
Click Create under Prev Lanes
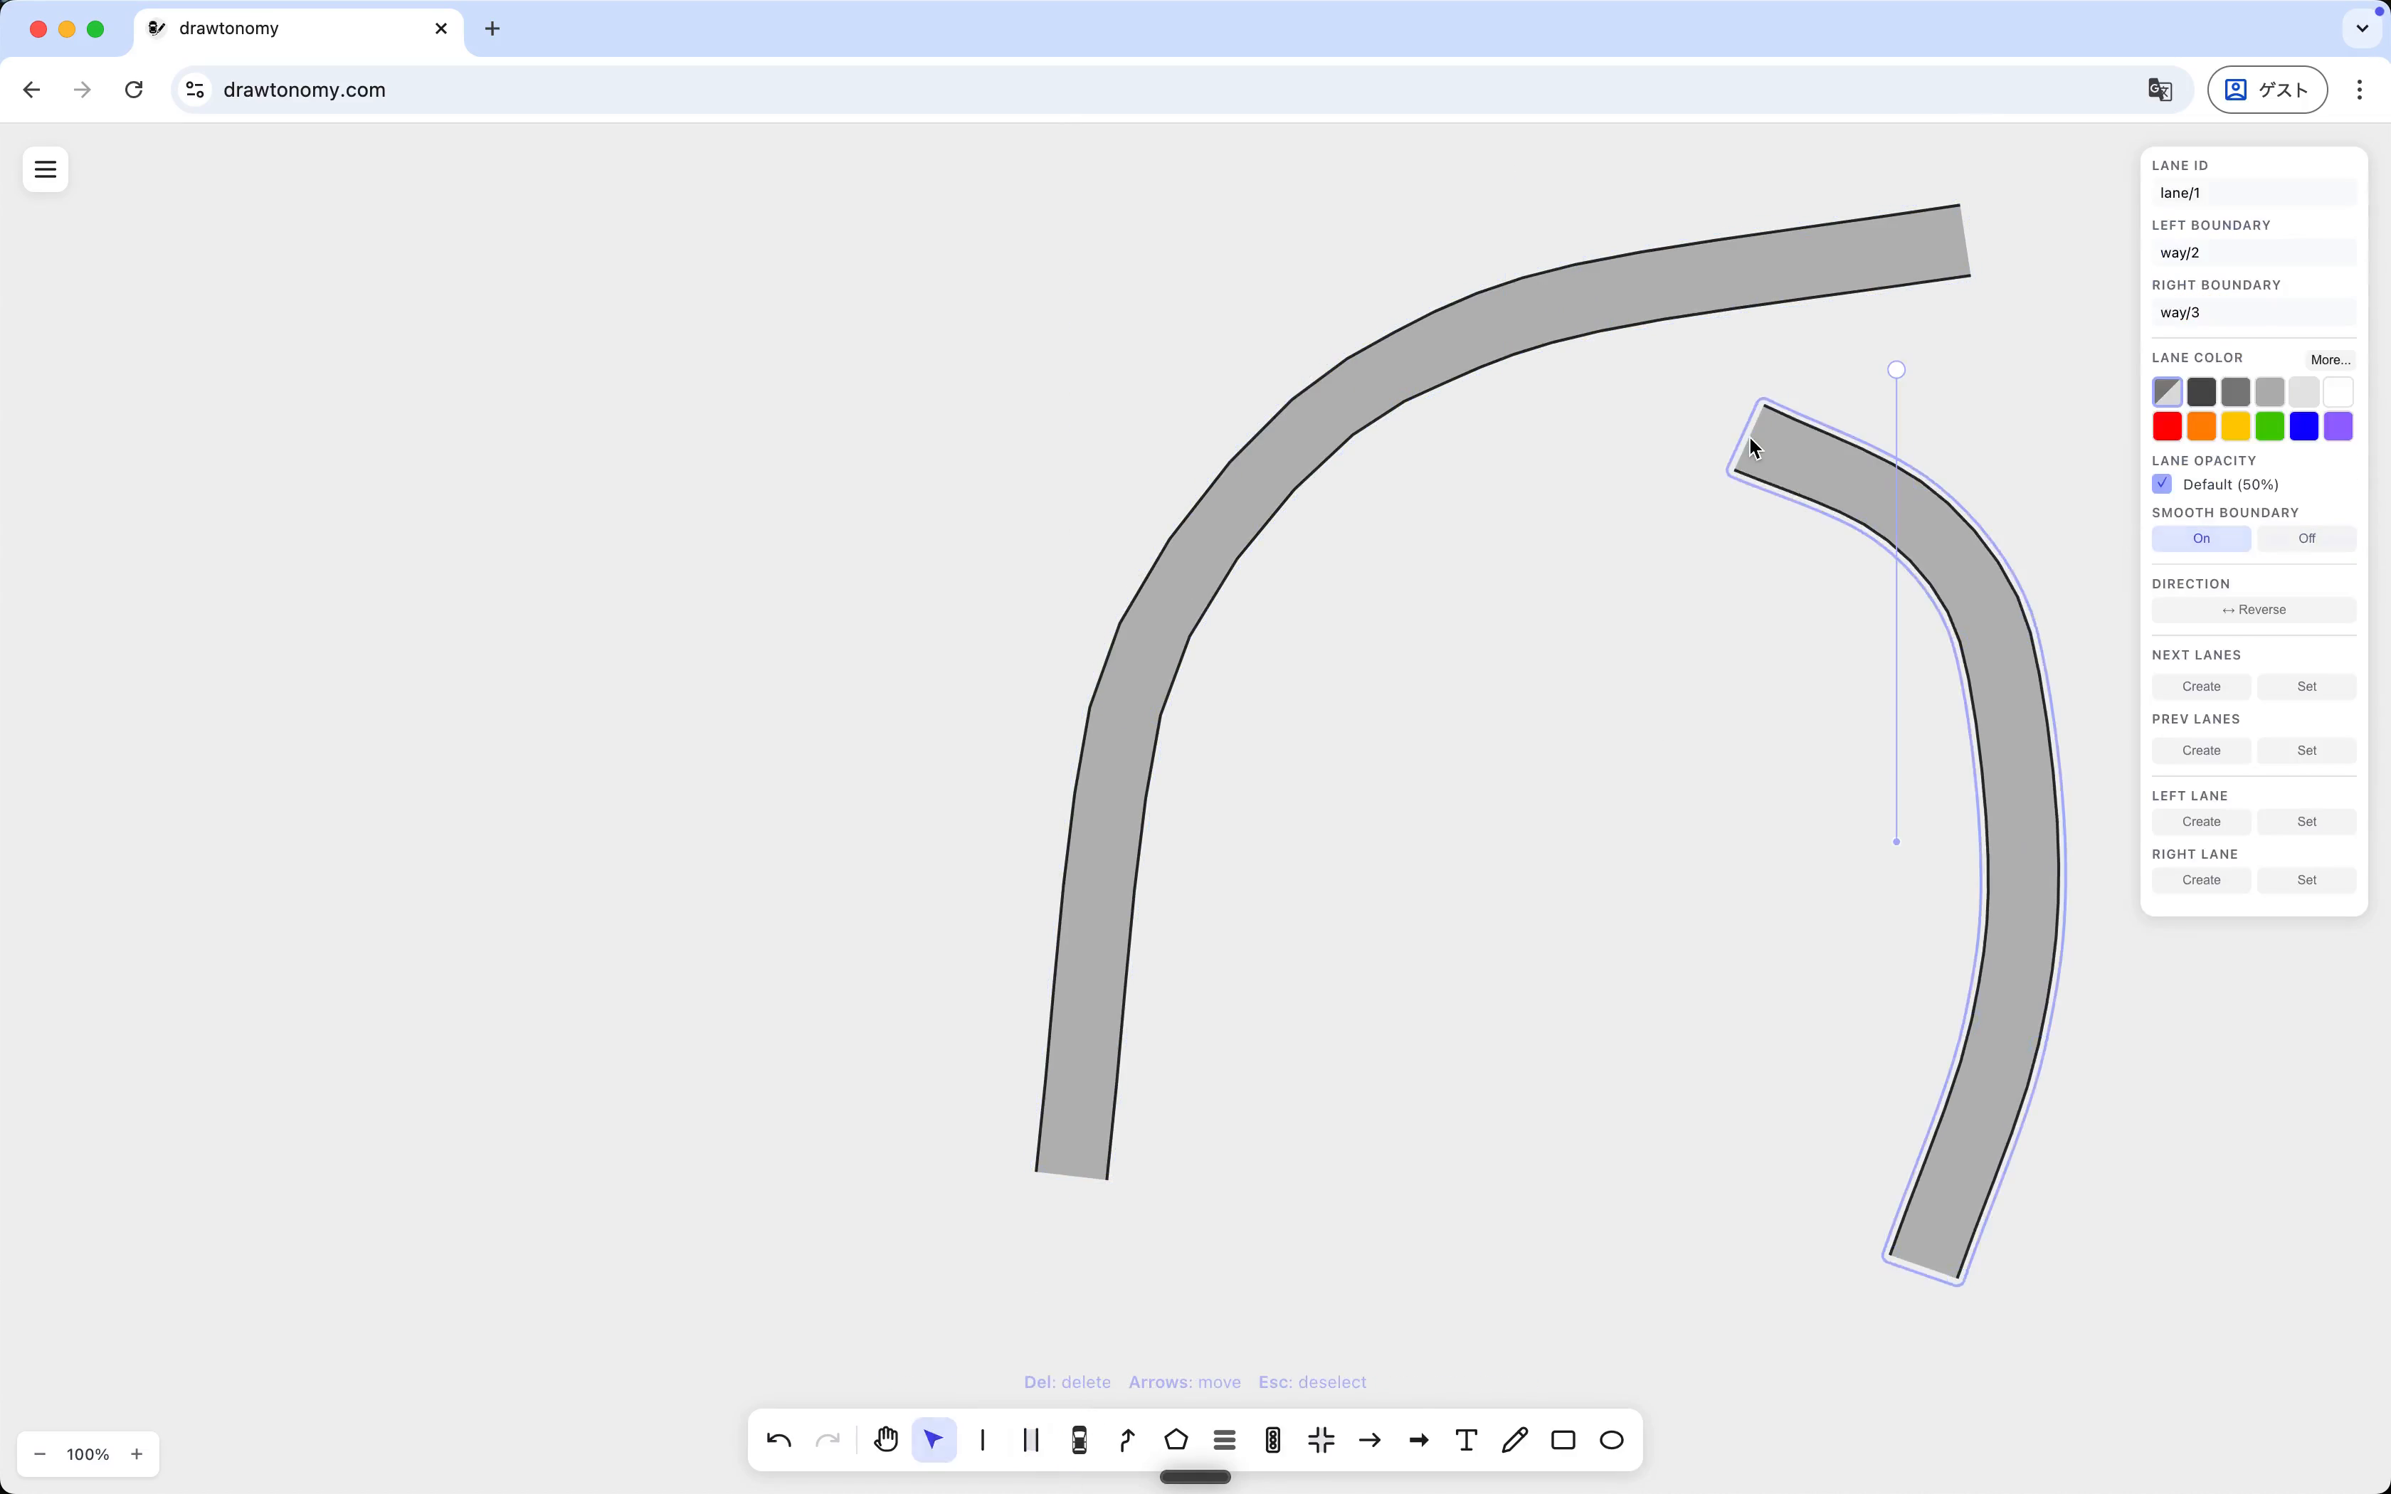[x=2201, y=751]
